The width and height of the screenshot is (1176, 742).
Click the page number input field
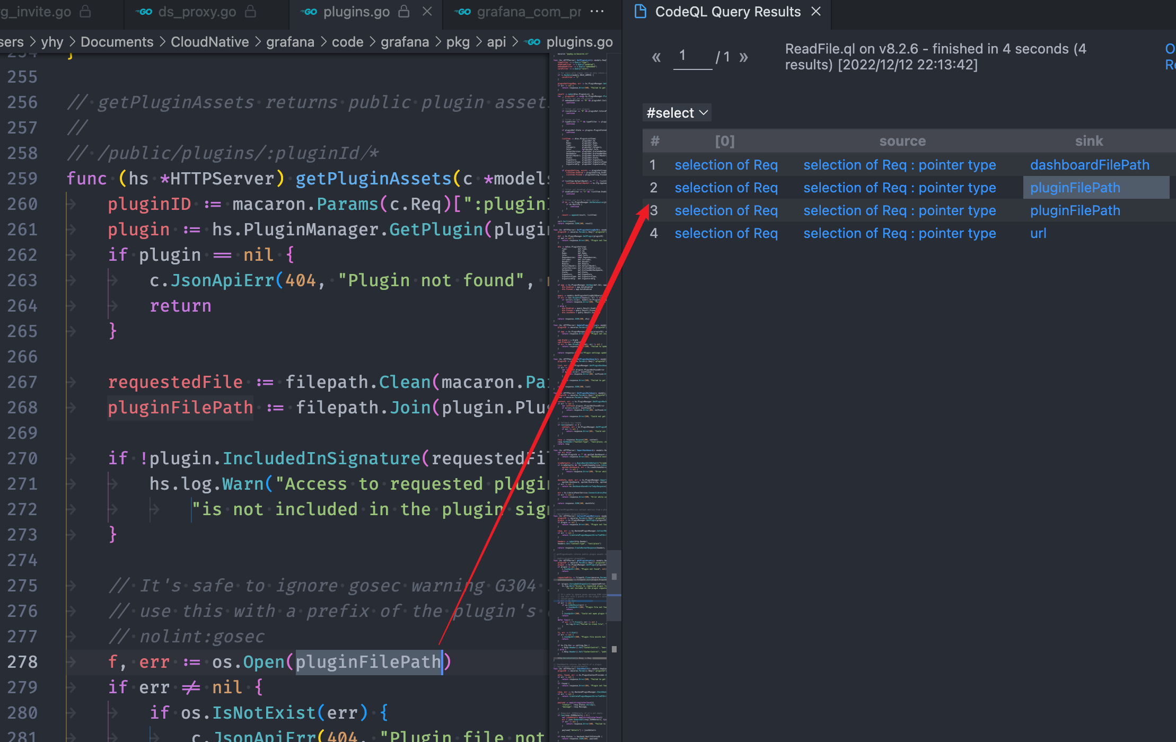[x=692, y=56]
